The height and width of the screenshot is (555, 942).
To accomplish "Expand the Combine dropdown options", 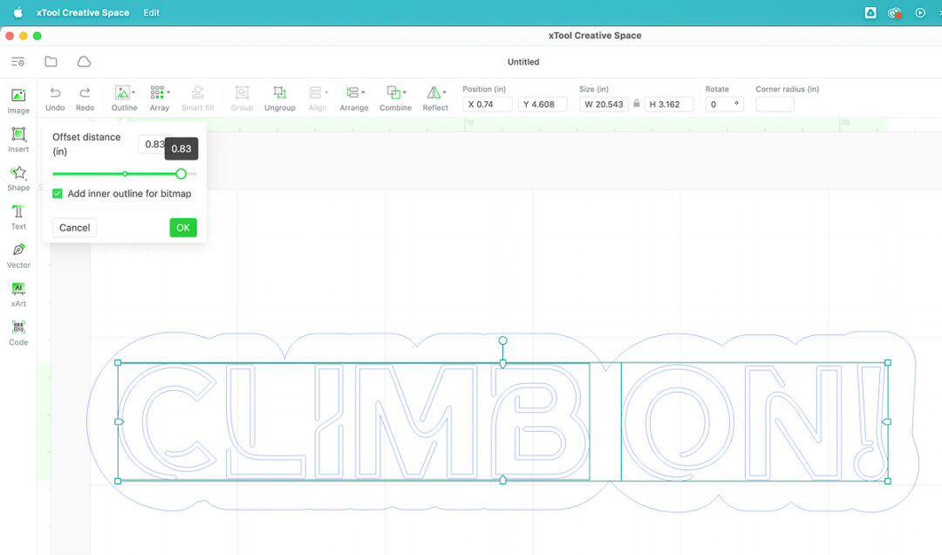I will [406, 92].
